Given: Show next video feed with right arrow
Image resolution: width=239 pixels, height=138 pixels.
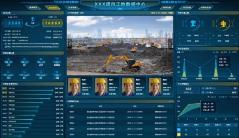Looking at the screenshot, I should (170, 44).
